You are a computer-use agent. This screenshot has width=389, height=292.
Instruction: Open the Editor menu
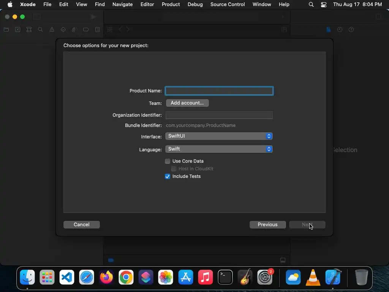(x=147, y=4)
